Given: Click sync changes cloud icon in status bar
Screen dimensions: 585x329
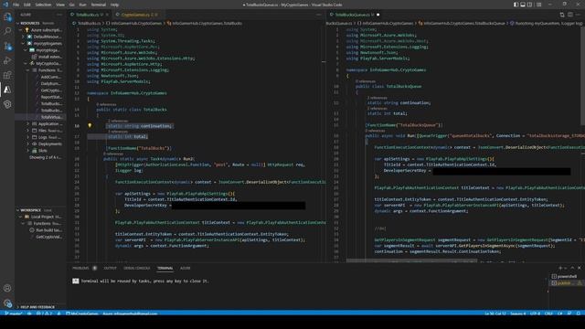Looking at the screenshot, I should click(x=29, y=313).
